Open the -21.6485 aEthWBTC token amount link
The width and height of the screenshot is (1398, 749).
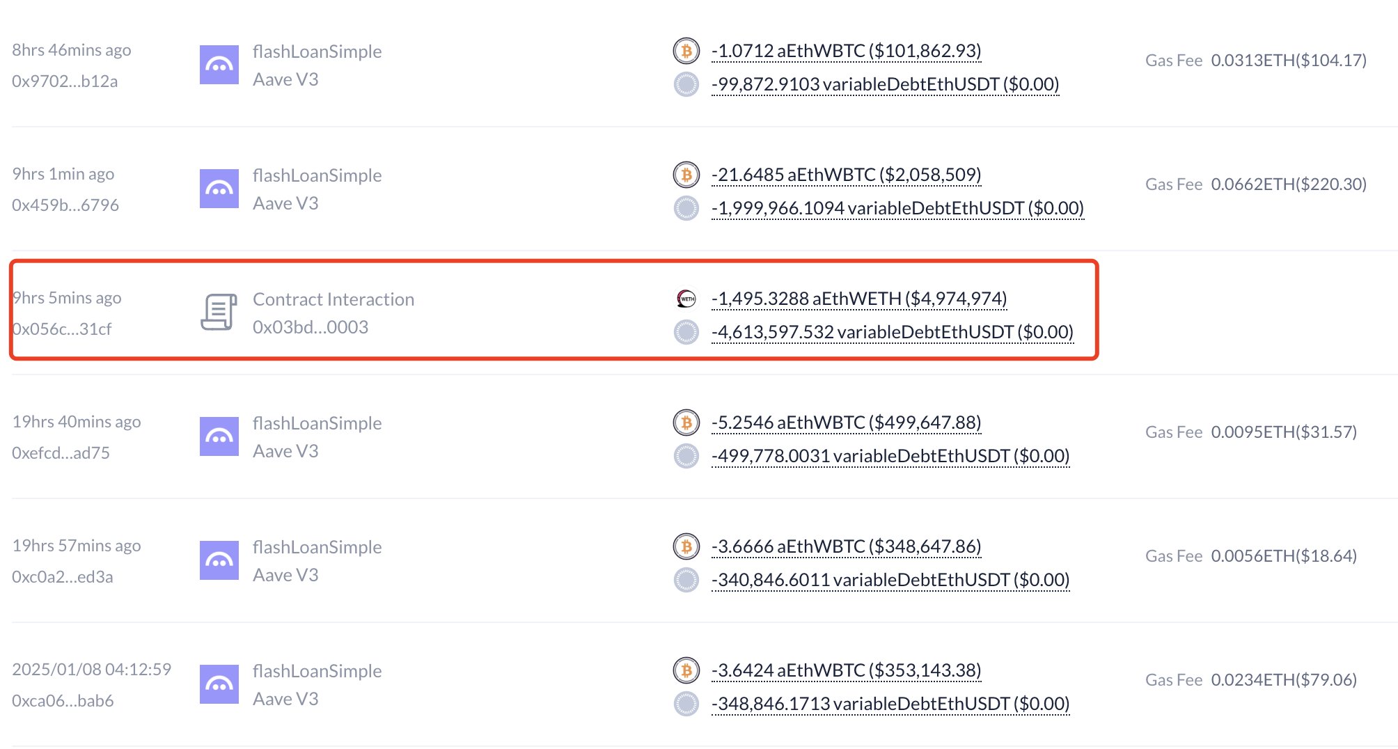[x=846, y=175]
